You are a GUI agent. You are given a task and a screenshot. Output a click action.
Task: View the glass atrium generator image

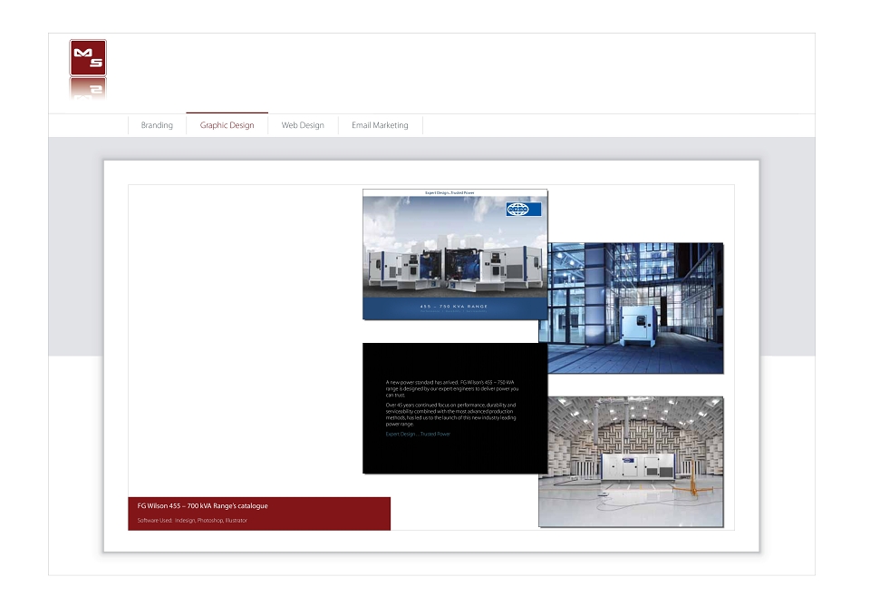[x=636, y=308]
